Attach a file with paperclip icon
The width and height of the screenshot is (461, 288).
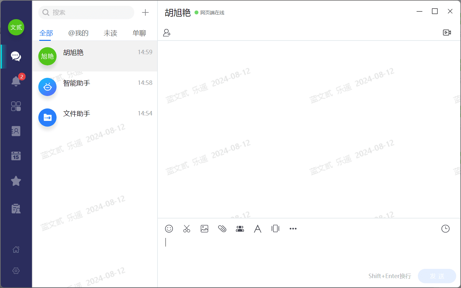pyautogui.click(x=222, y=229)
